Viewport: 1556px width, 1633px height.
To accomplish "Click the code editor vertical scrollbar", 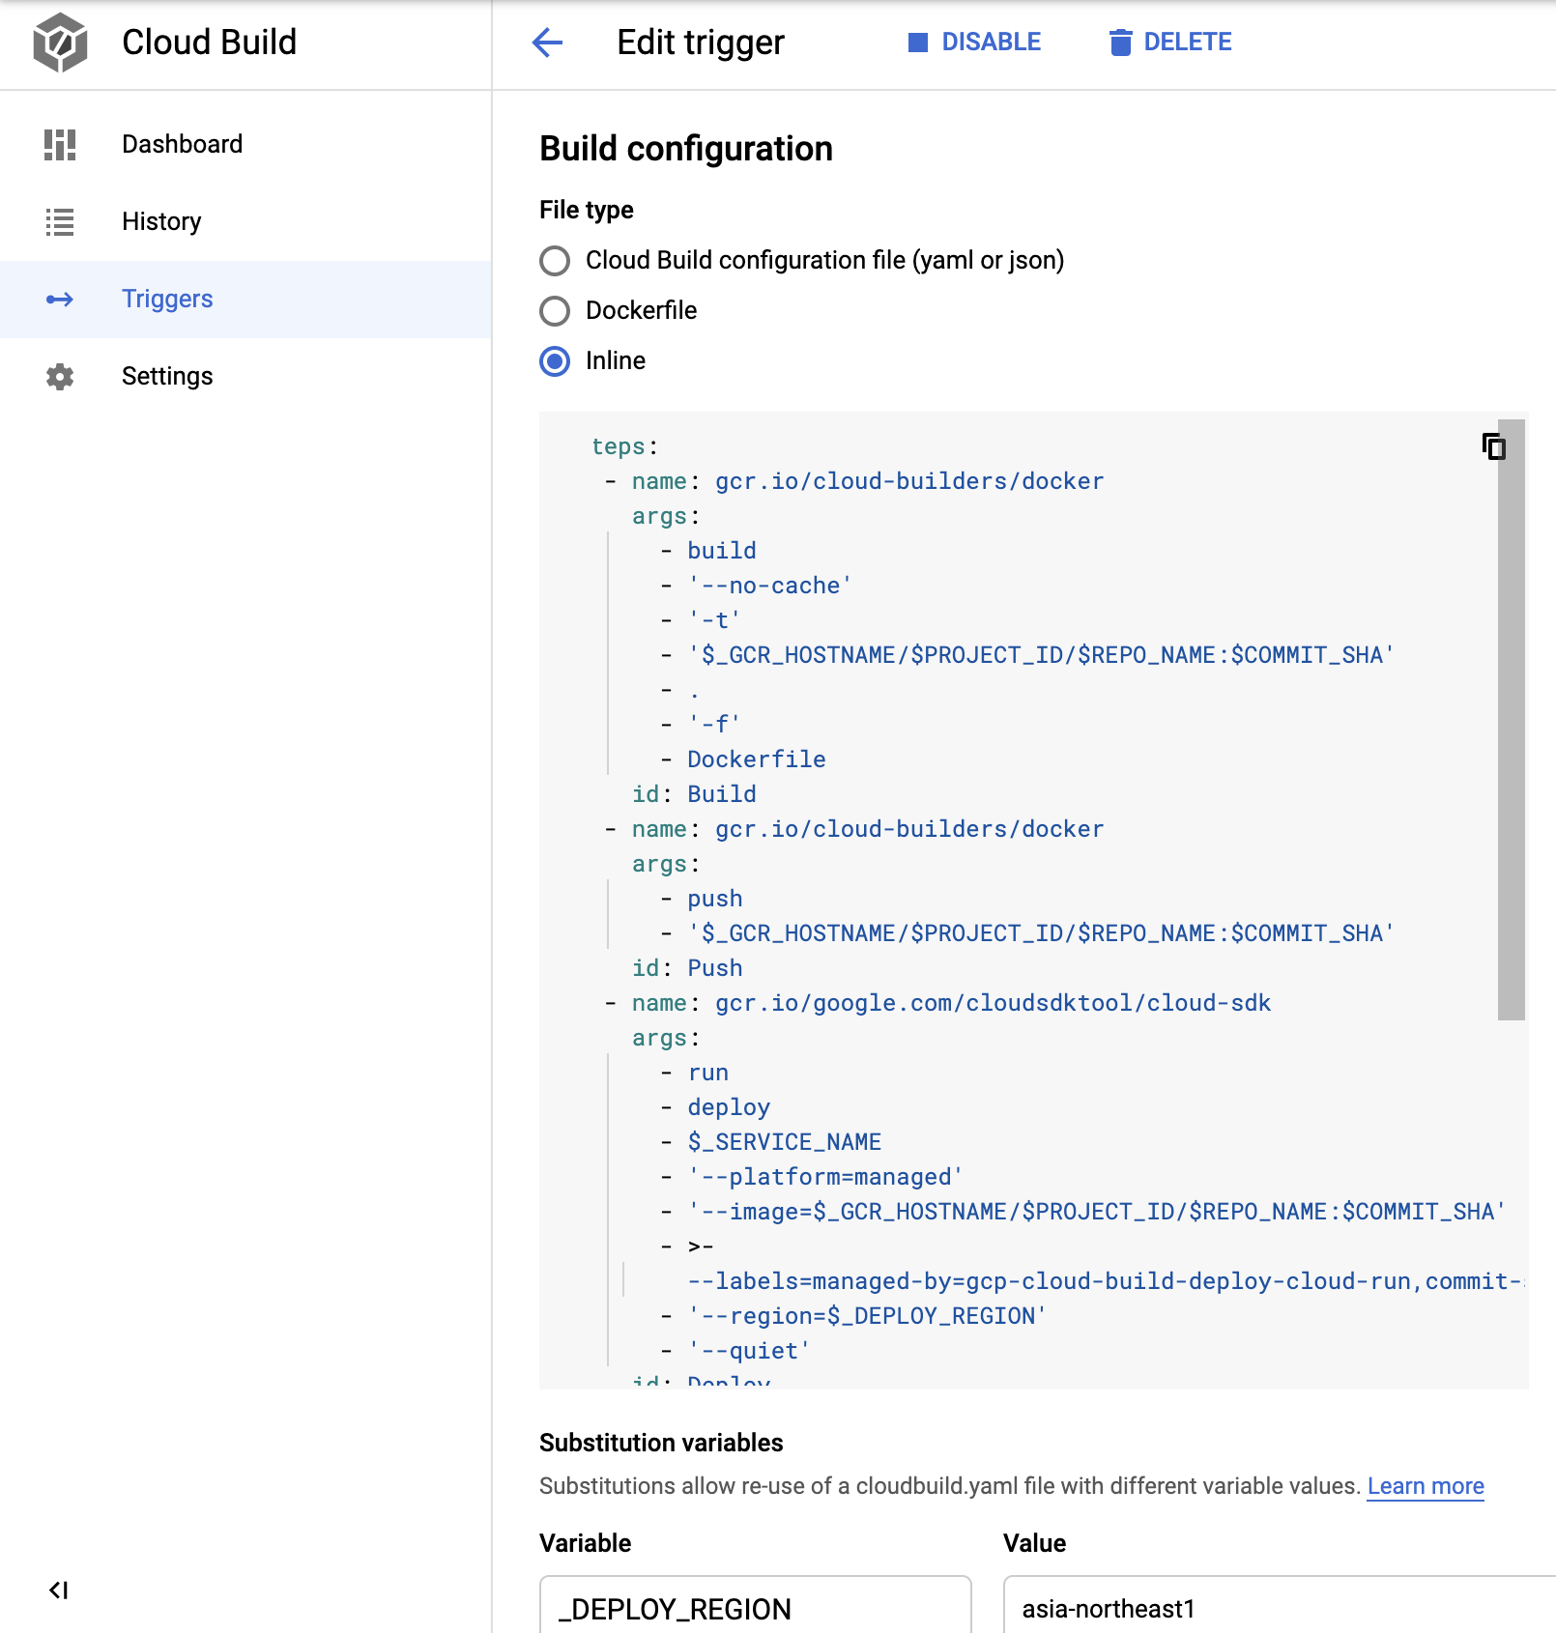I will pos(1512,720).
